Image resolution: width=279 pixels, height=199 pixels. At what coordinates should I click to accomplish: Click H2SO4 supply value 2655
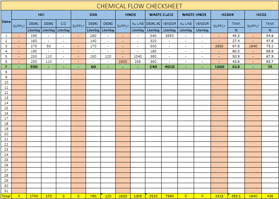tap(219, 46)
